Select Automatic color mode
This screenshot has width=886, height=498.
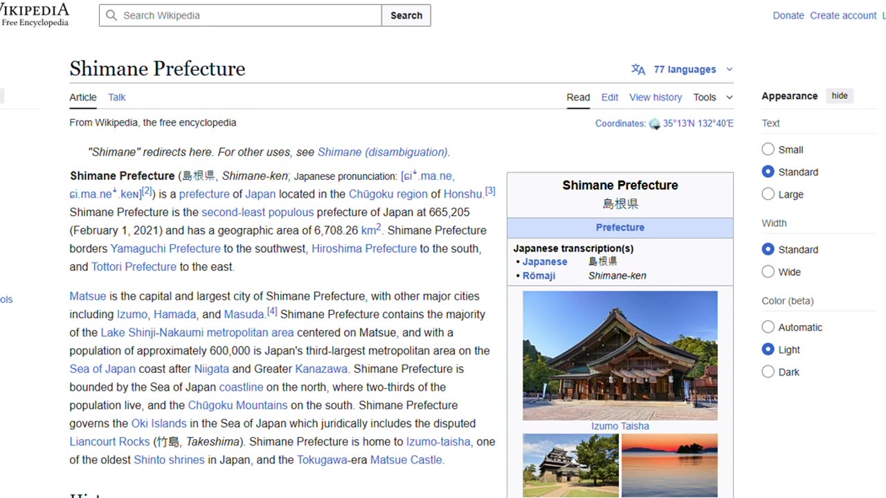pos(768,327)
